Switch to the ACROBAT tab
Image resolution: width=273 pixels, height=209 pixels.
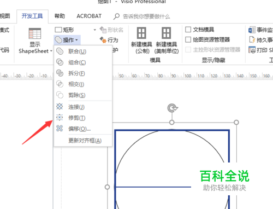(89, 16)
